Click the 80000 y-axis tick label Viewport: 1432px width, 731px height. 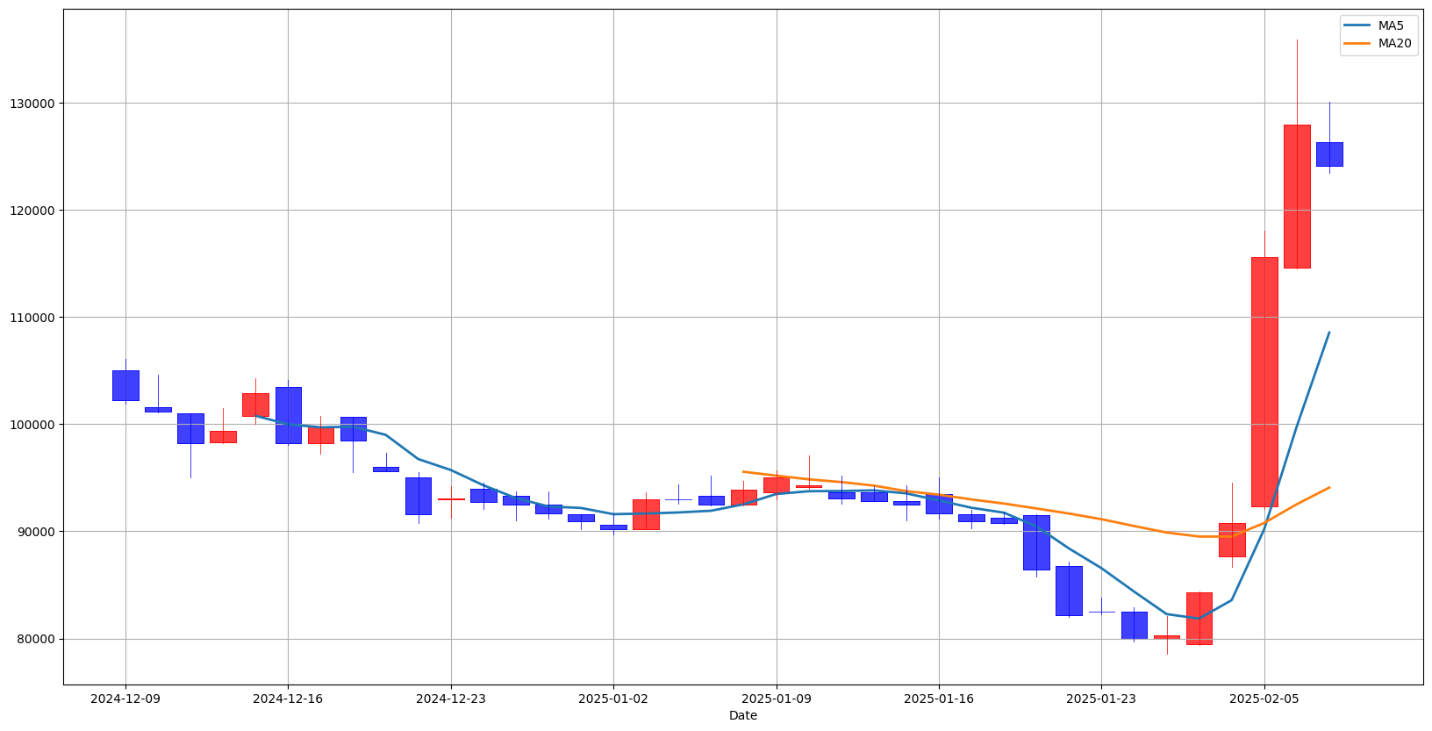35,639
